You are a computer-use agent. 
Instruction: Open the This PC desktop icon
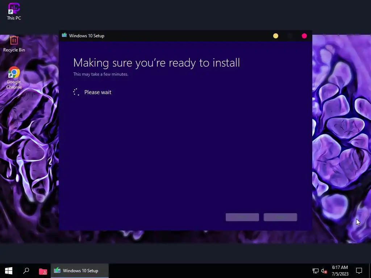(x=14, y=11)
